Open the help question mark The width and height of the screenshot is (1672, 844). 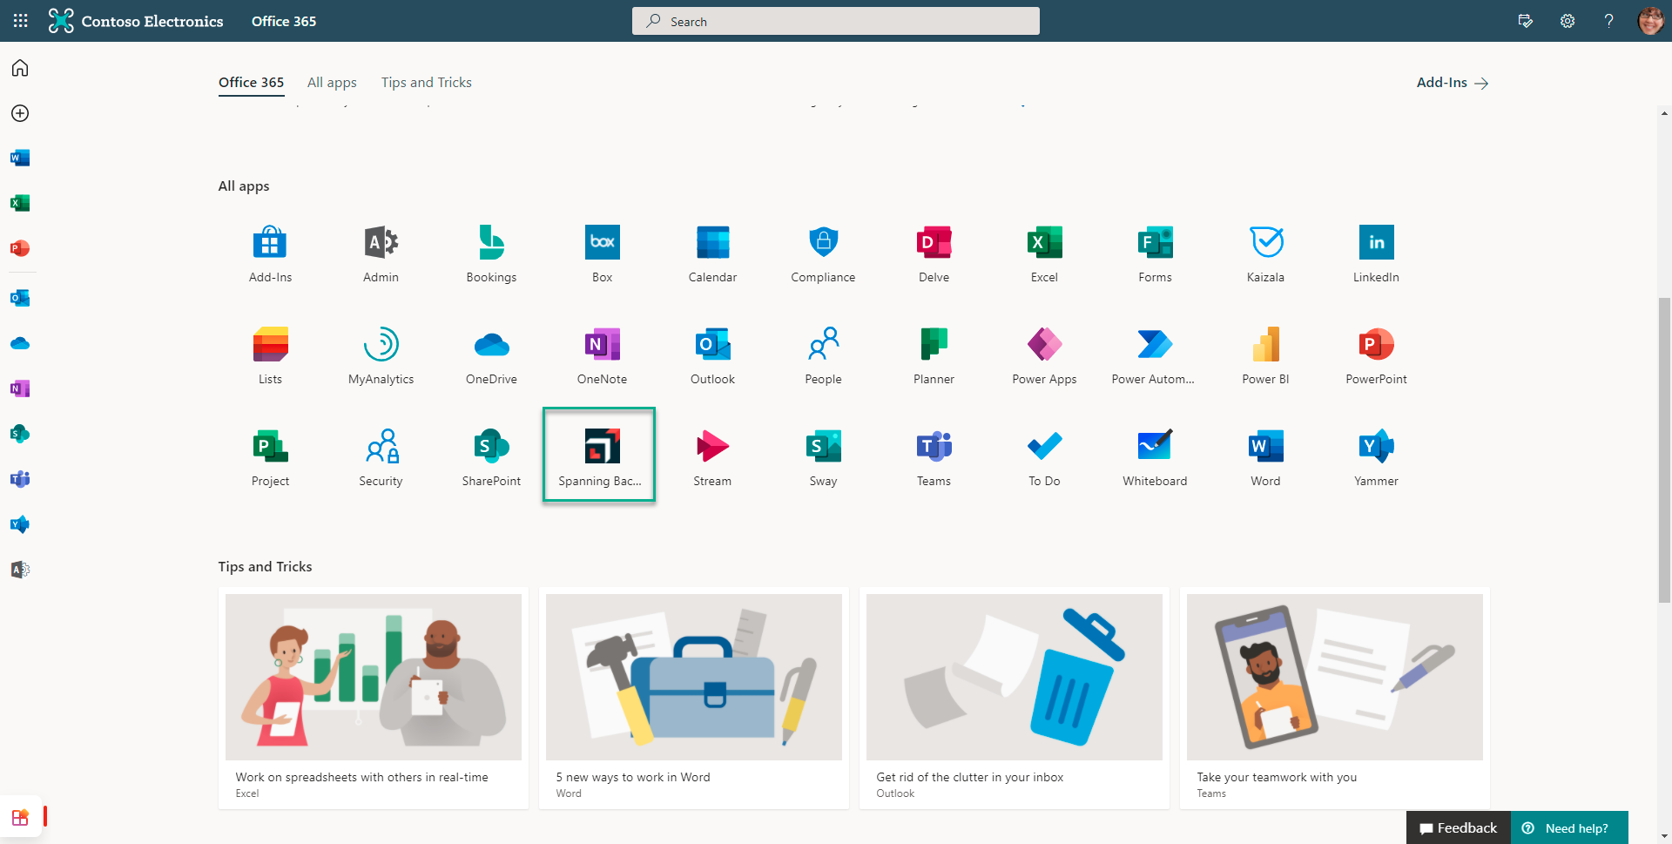pyautogui.click(x=1609, y=21)
